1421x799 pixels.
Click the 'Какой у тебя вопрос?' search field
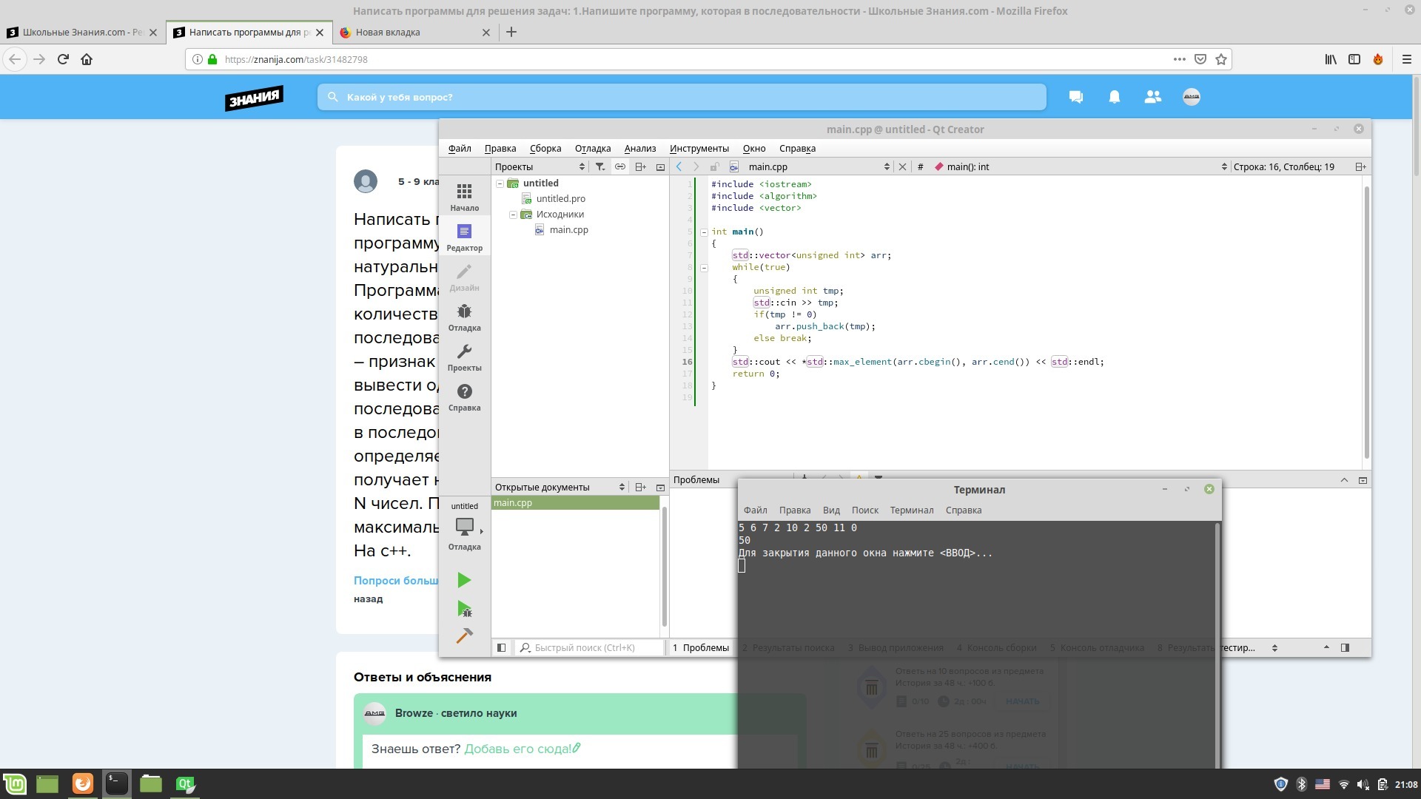coord(681,97)
